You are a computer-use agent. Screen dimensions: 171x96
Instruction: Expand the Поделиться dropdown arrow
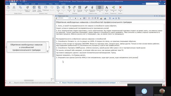[x=113, y=11]
